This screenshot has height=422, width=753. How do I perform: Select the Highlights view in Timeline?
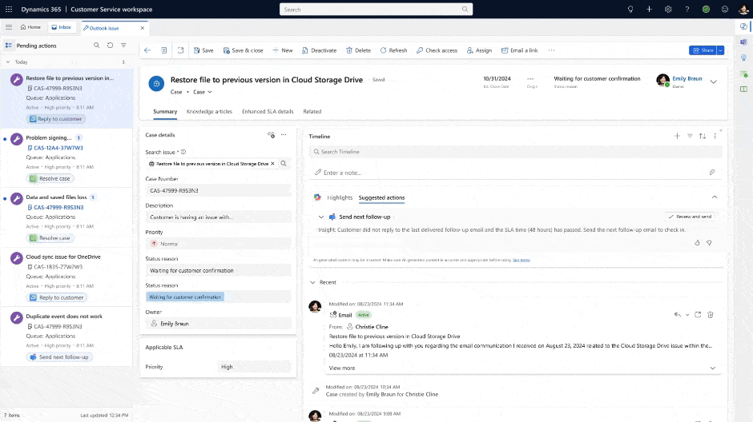click(340, 197)
